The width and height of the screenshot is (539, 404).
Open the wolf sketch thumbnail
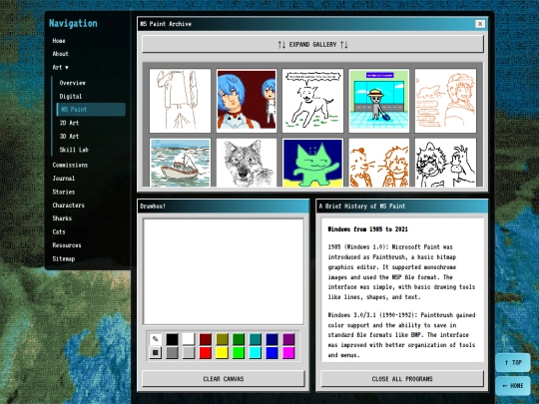click(x=247, y=163)
